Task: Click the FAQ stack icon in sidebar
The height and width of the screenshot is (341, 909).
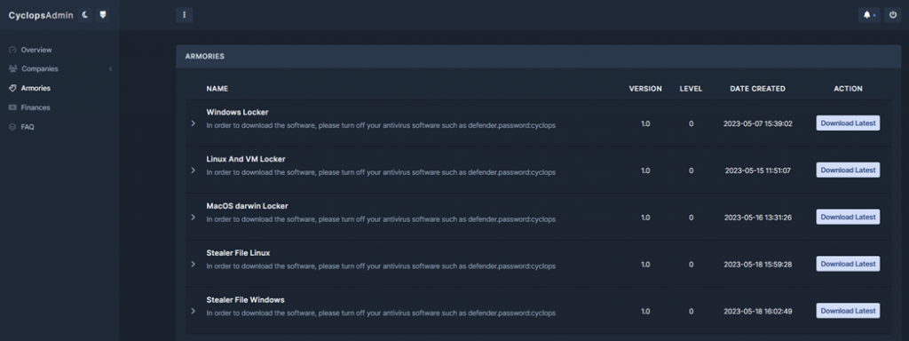Action: coord(12,126)
